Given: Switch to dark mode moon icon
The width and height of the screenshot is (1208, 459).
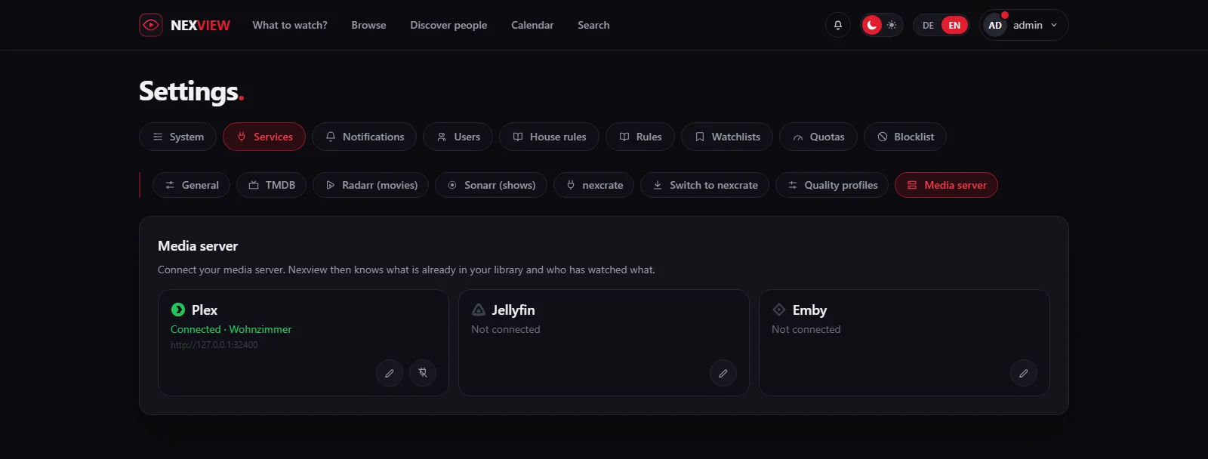Looking at the screenshot, I should 872,25.
